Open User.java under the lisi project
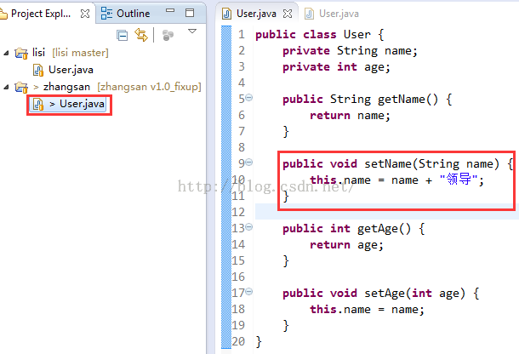The width and height of the screenshot is (519, 354). tap(71, 70)
